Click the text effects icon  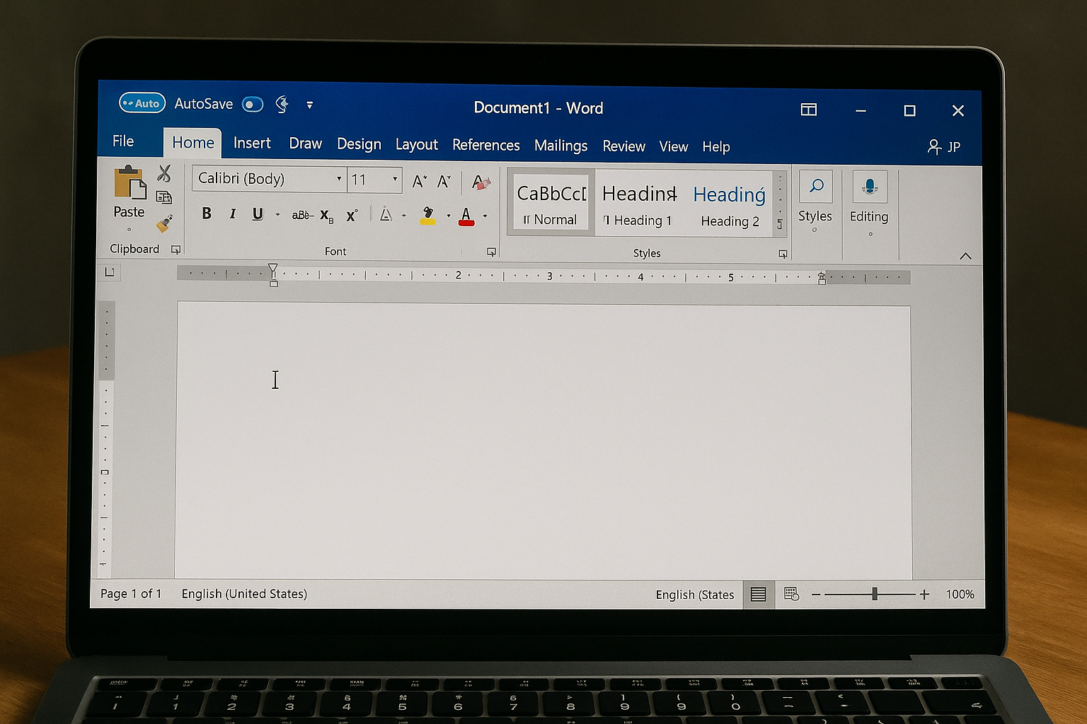pyautogui.click(x=386, y=214)
